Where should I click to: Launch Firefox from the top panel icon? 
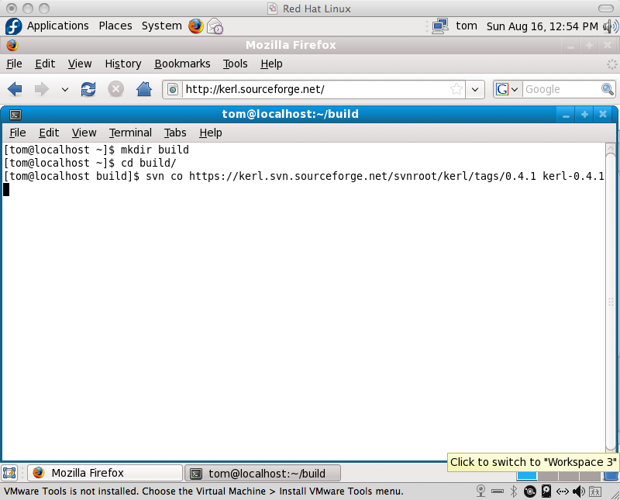pyautogui.click(x=195, y=26)
